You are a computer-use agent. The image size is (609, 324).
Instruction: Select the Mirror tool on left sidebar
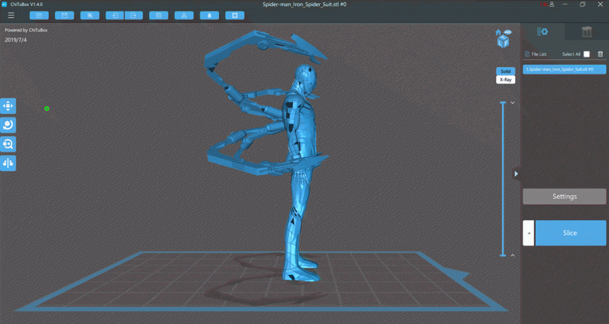[x=8, y=163]
